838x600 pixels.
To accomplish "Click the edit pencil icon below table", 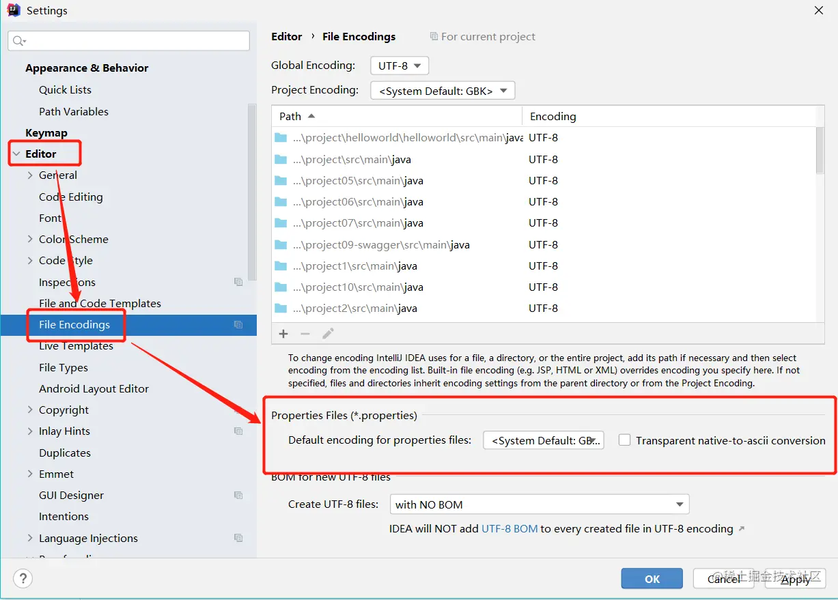I will tap(328, 334).
